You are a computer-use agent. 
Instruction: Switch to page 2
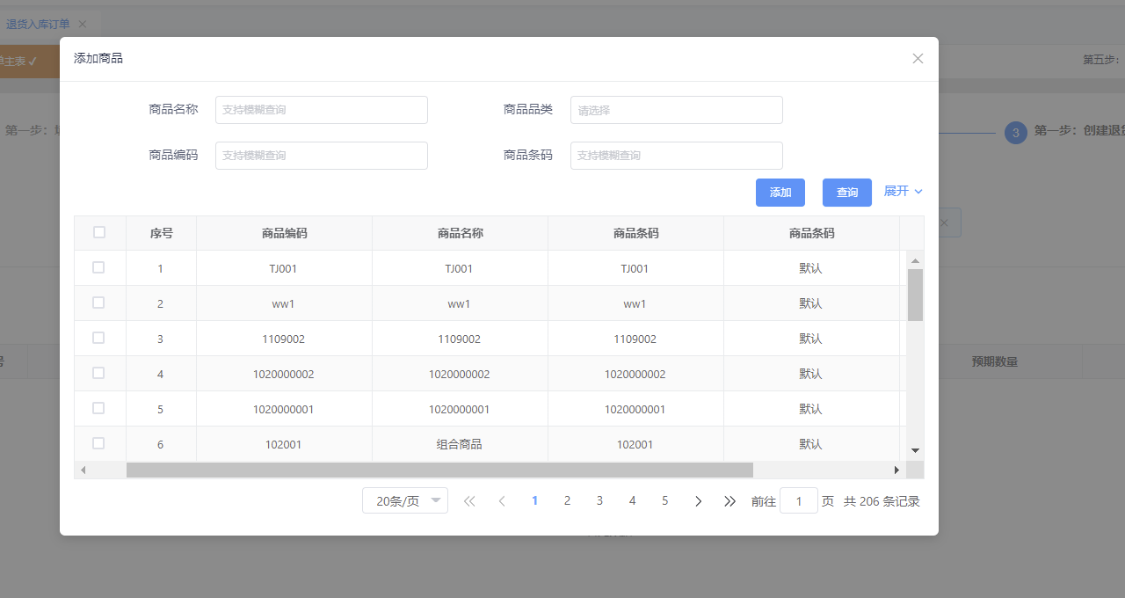pyautogui.click(x=567, y=500)
